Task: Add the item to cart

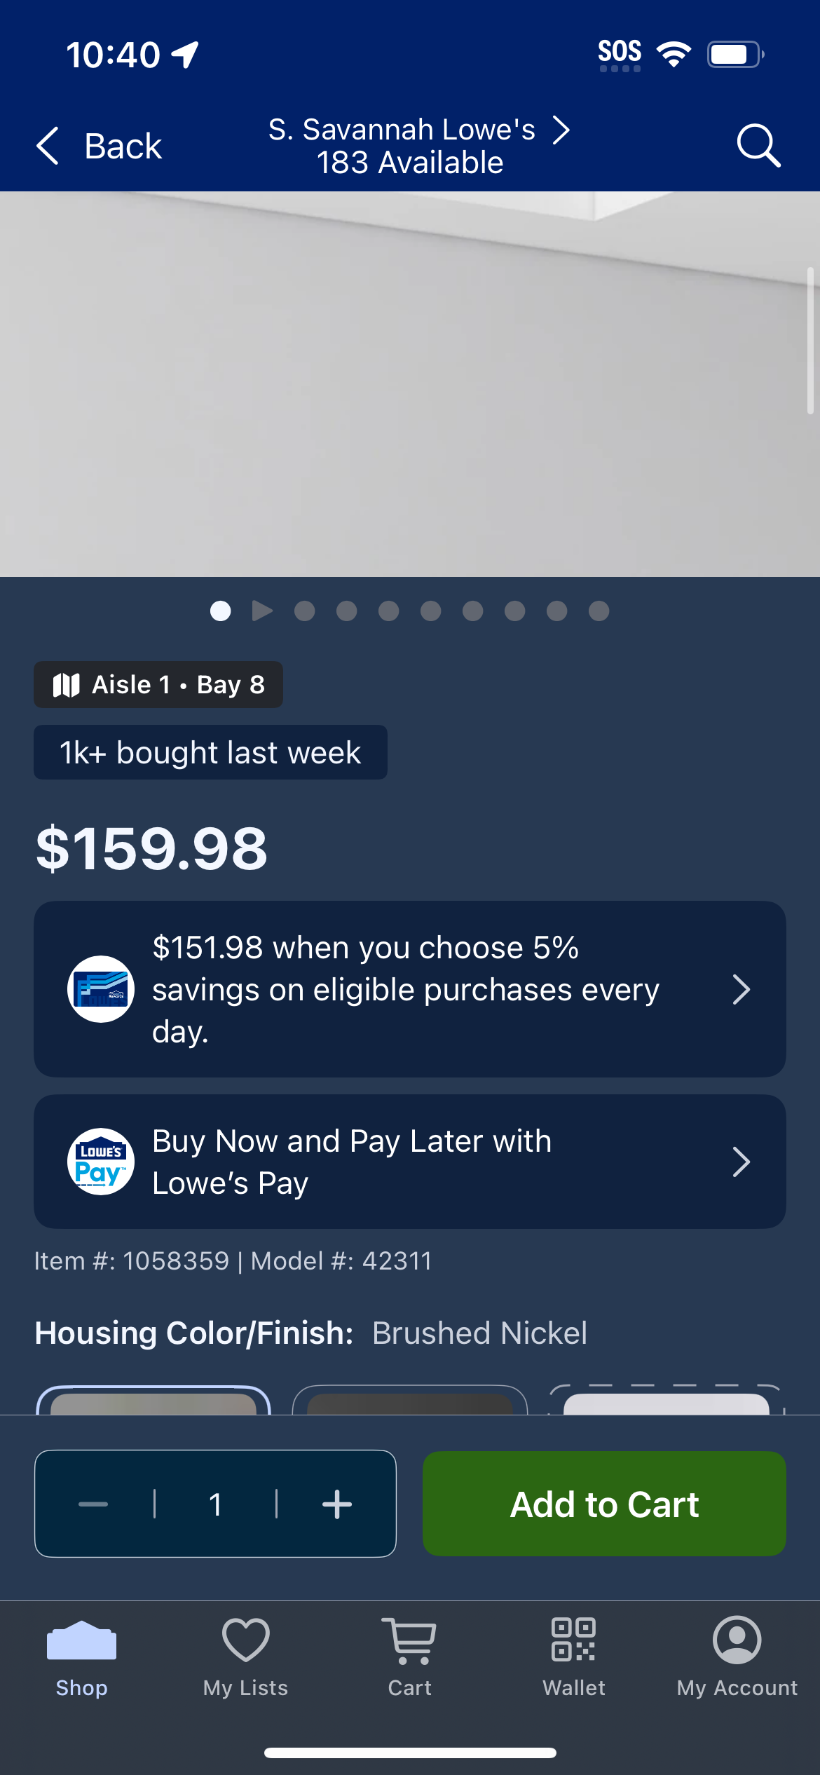Action: pos(604,1504)
